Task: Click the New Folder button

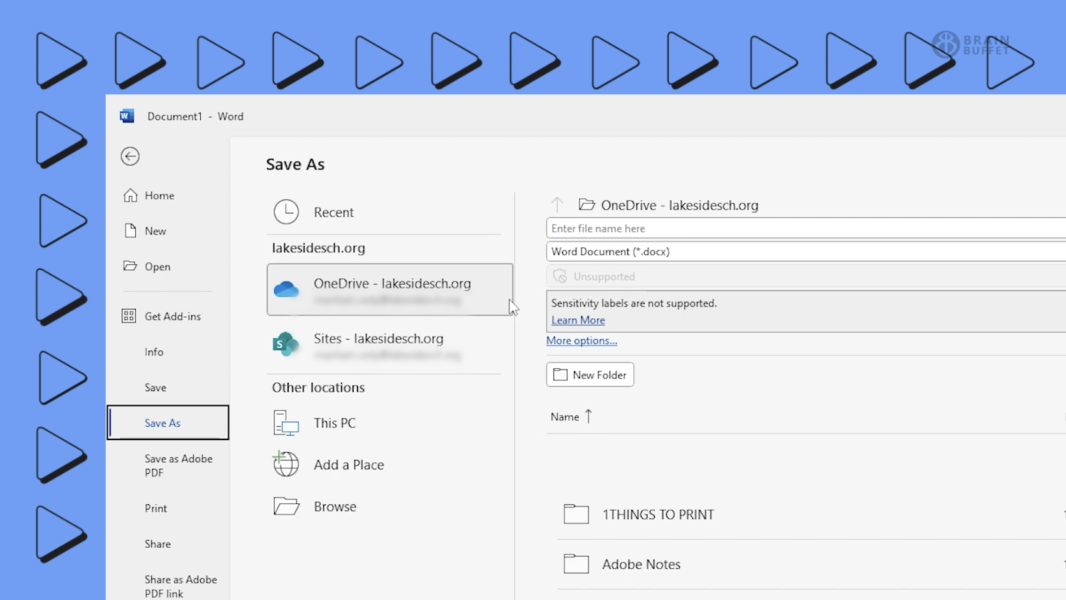Action: (x=590, y=375)
